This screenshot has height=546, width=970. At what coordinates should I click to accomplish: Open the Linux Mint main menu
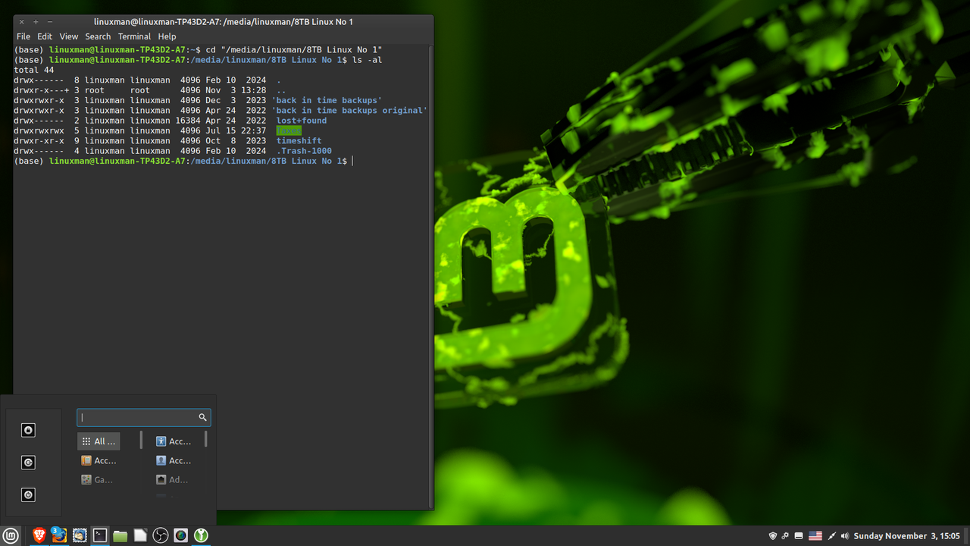pyautogui.click(x=11, y=535)
